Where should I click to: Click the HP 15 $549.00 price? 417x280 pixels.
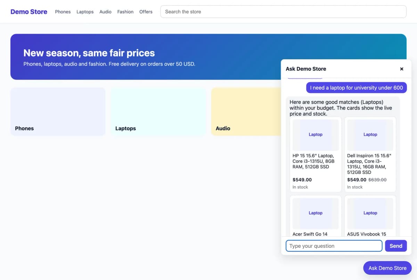(302, 180)
